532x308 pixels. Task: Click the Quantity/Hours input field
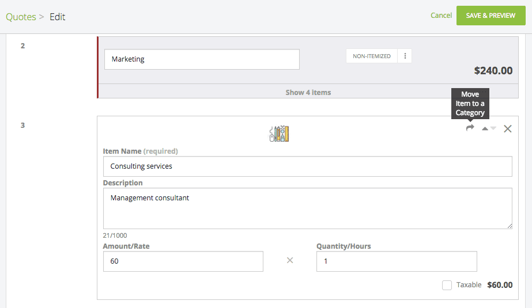click(x=397, y=261)
